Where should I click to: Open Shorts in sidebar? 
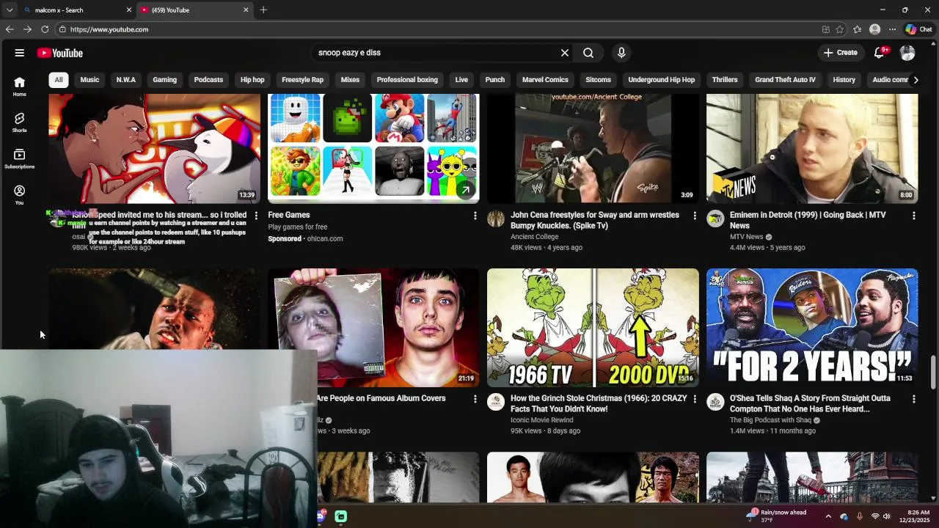tap(19, 122)
